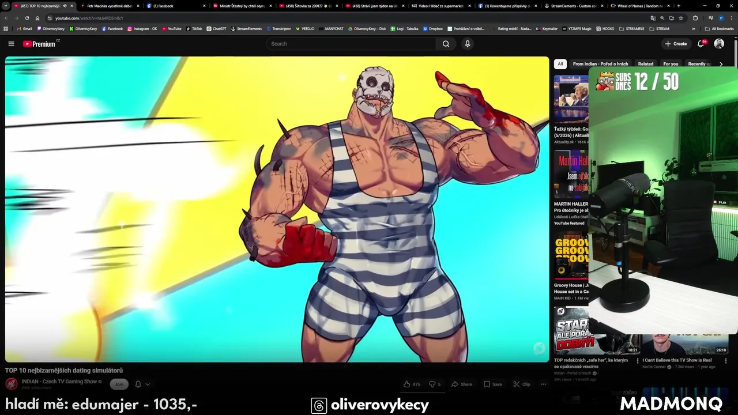The width and height of the screenshot is (738, 415).
Task: Create a Clip from the video
Action: [522, 384]
